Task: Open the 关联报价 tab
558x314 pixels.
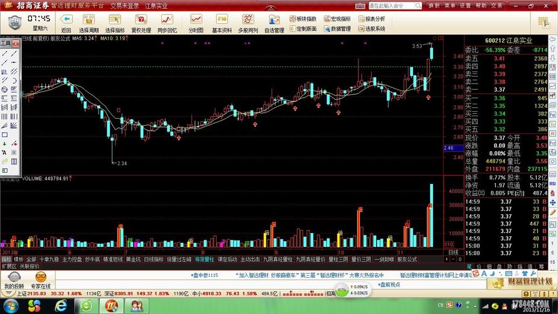Action: [x=30, y=266]
